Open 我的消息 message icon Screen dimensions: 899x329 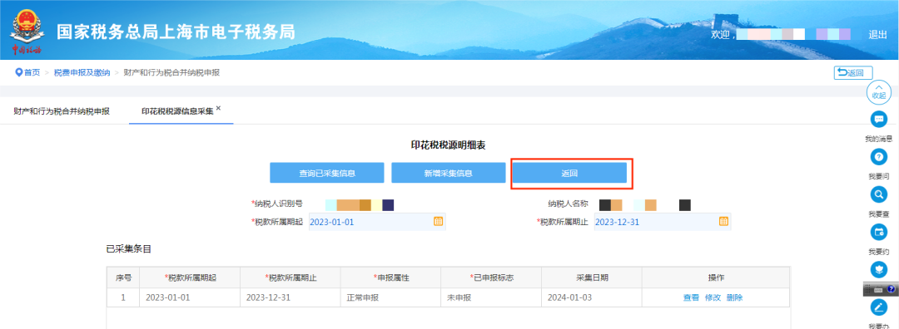point(878,119)
